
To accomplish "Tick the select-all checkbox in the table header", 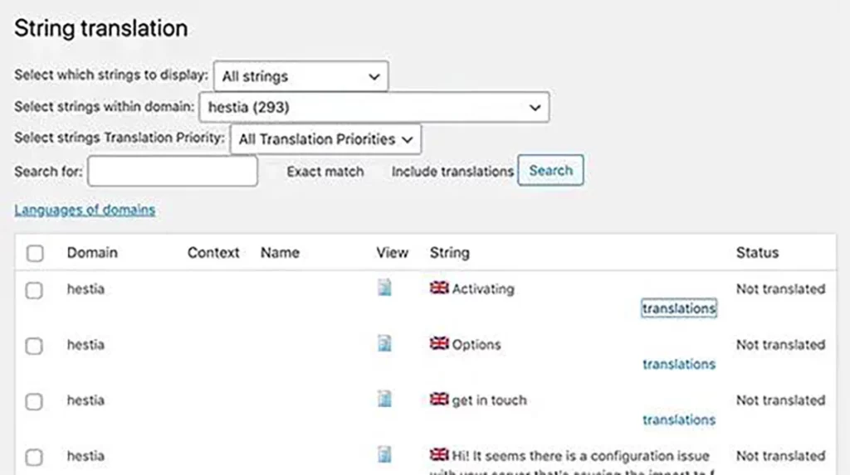I will [x=34, y=254].
